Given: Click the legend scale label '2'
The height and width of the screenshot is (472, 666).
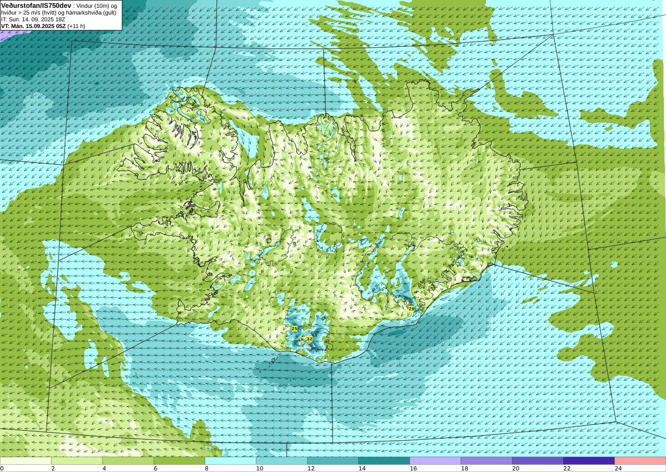Looking at the screenshot, I should [53, 468].
